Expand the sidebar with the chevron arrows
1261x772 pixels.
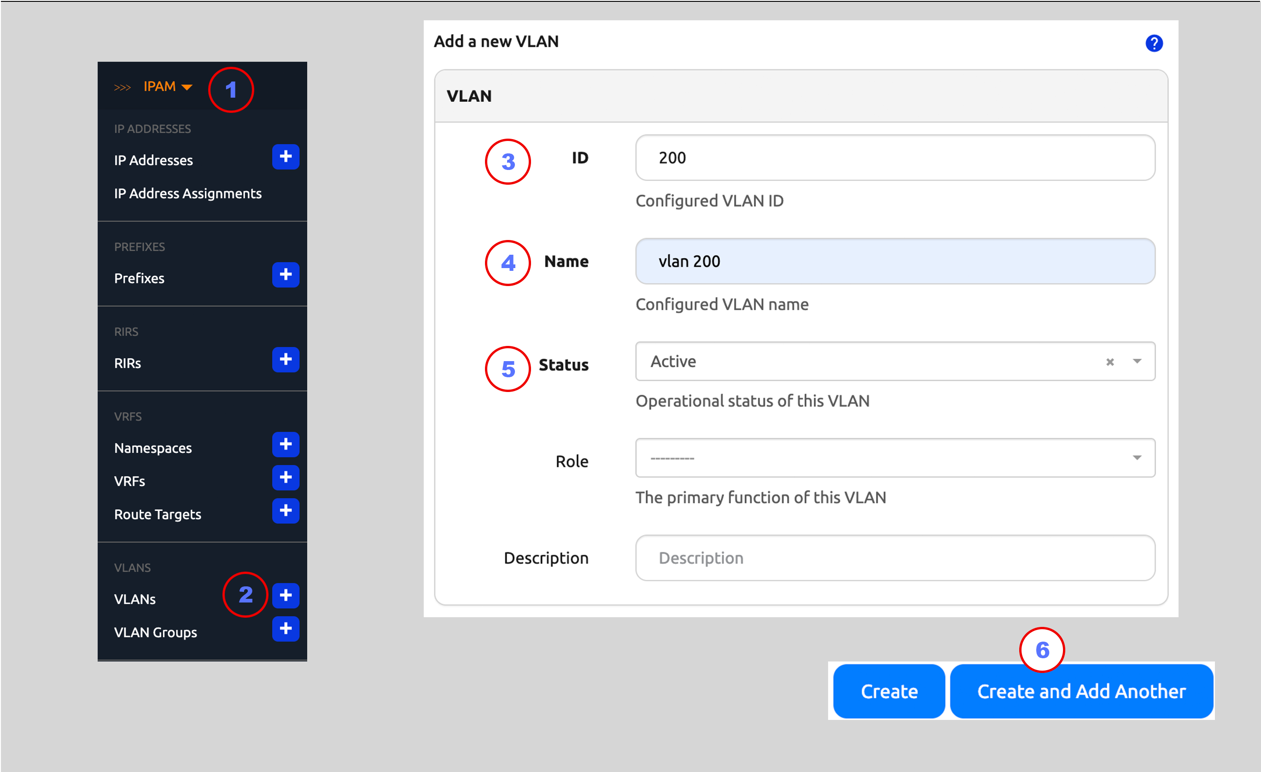(x=123, y=87)
